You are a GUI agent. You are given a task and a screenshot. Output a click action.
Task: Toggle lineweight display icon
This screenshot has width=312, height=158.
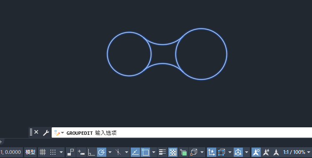(162, 152)
